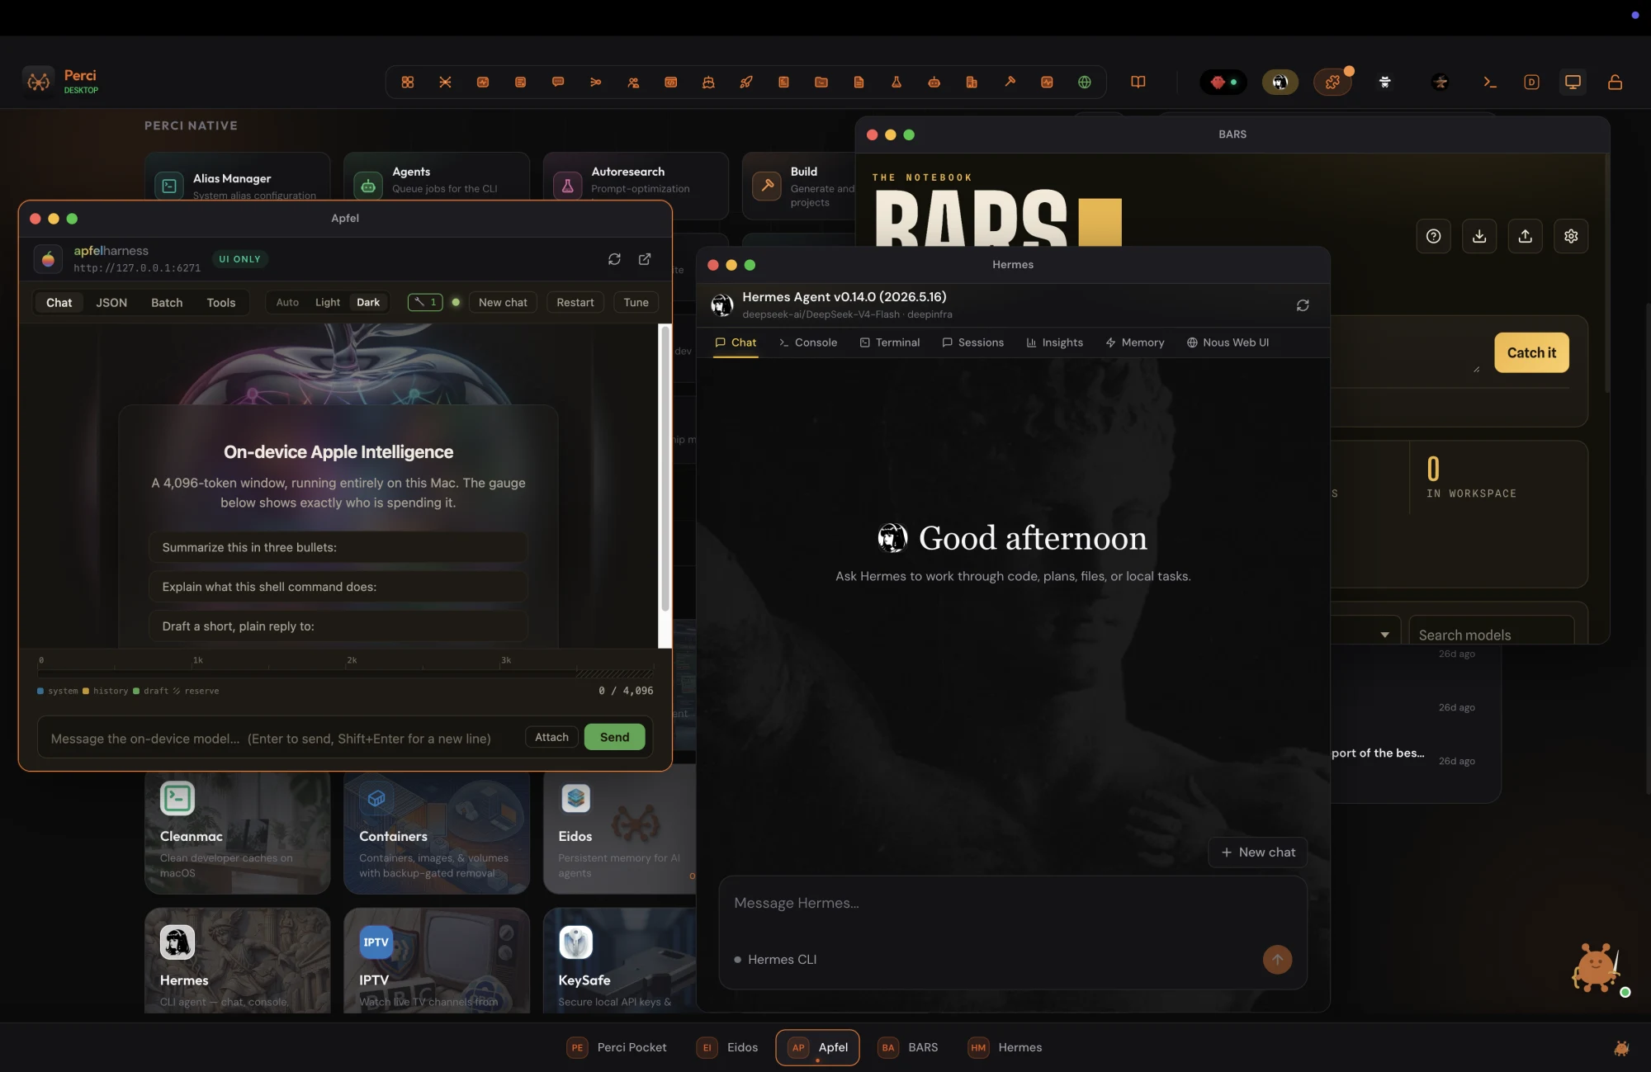This screenshot has width=1651, height=1072.
Task: Select the Dark theme option in Apfel
Action: 368,302
